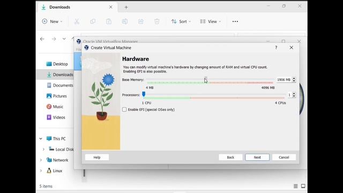This screenshot has height=193, width=343.
Task: Click the Base Memory value field
Action: [284, 80]
